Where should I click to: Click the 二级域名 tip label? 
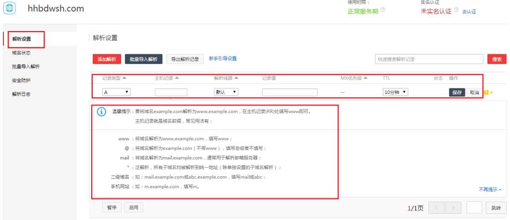120,177
